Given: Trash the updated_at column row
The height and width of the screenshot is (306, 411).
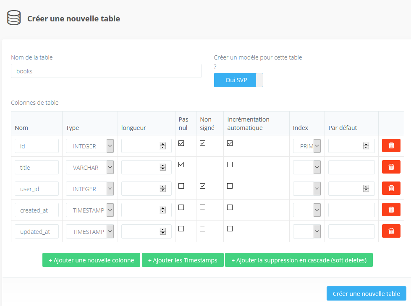Looking at the screenshot, I should click(391, 231).
